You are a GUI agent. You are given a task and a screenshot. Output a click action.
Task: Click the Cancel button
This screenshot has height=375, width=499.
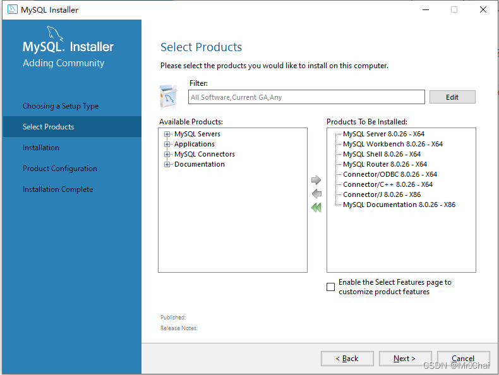[x=463, y=359]
